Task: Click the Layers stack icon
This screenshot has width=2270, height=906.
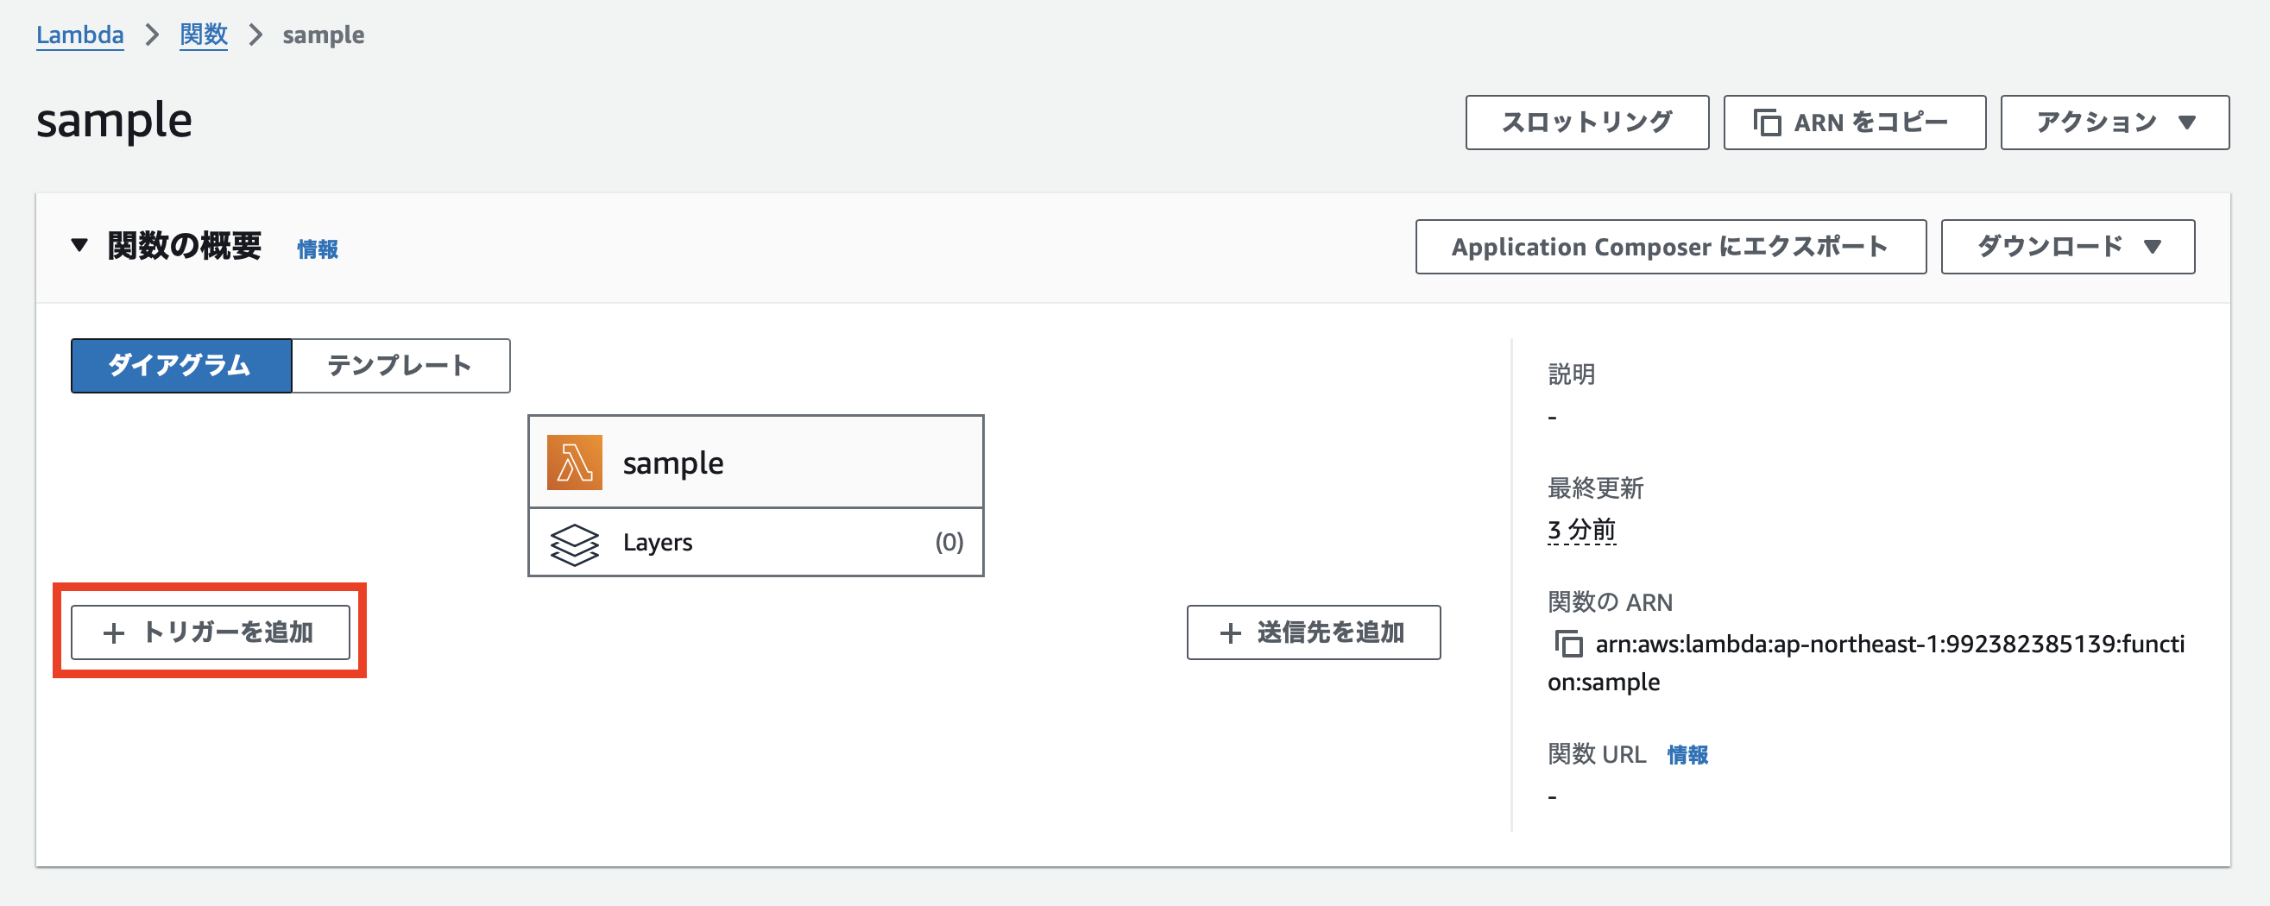Action: (574, 543)
